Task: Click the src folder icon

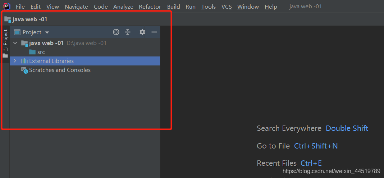Action: pos(32,52)
